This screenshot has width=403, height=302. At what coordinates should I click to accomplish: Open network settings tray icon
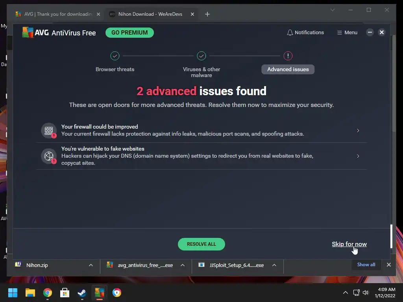[x=357, y=293]
